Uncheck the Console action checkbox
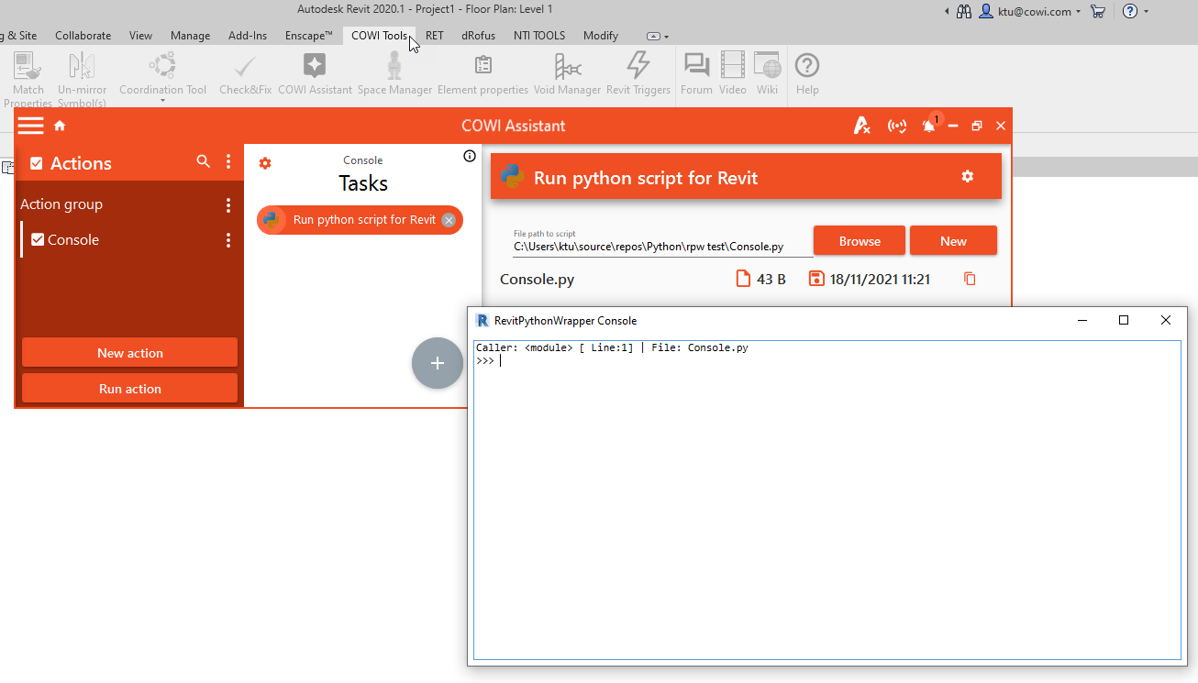Image resolution: width=1198 pixels, height=683 pixels. tap(38, 240)
